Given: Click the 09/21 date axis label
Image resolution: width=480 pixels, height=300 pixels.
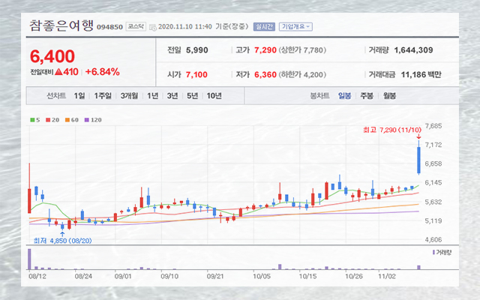Looking at the screenshot, I should tap(215, 277).
